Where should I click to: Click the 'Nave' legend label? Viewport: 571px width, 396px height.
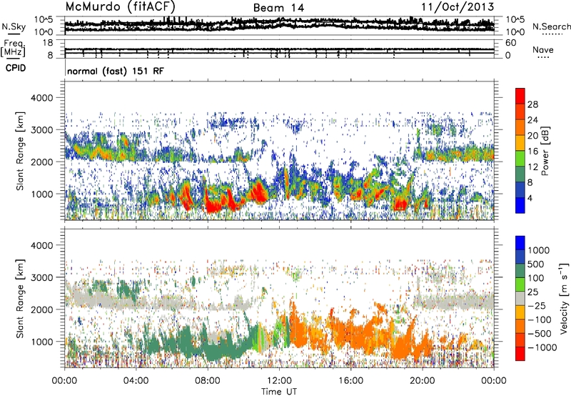543,50
